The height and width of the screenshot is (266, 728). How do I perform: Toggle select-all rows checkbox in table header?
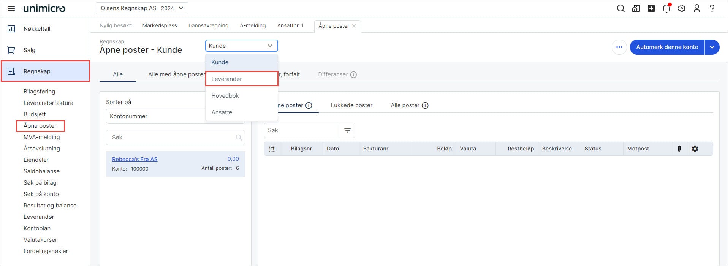[272, 149]
